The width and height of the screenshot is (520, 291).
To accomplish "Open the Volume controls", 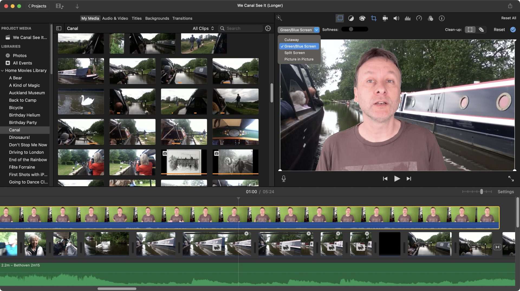I will (x=396, y=18).
